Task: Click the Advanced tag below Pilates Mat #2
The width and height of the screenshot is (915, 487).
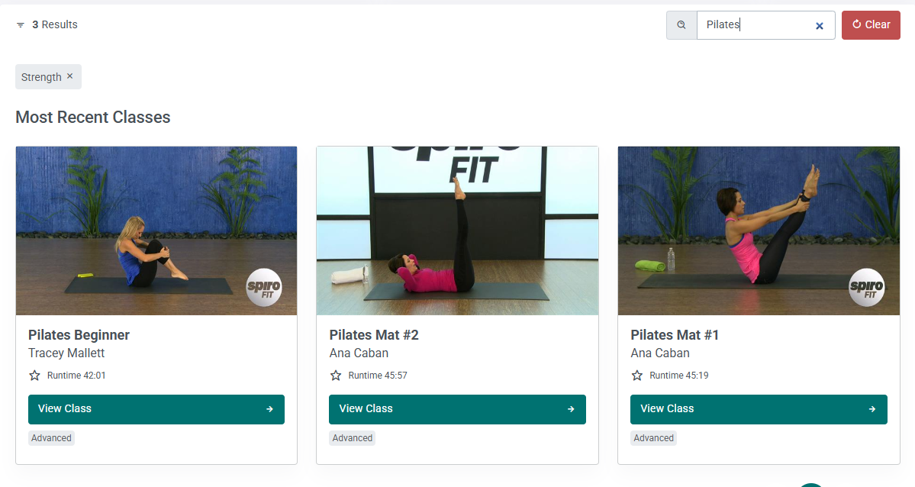Action: click(x=352, y=437)
